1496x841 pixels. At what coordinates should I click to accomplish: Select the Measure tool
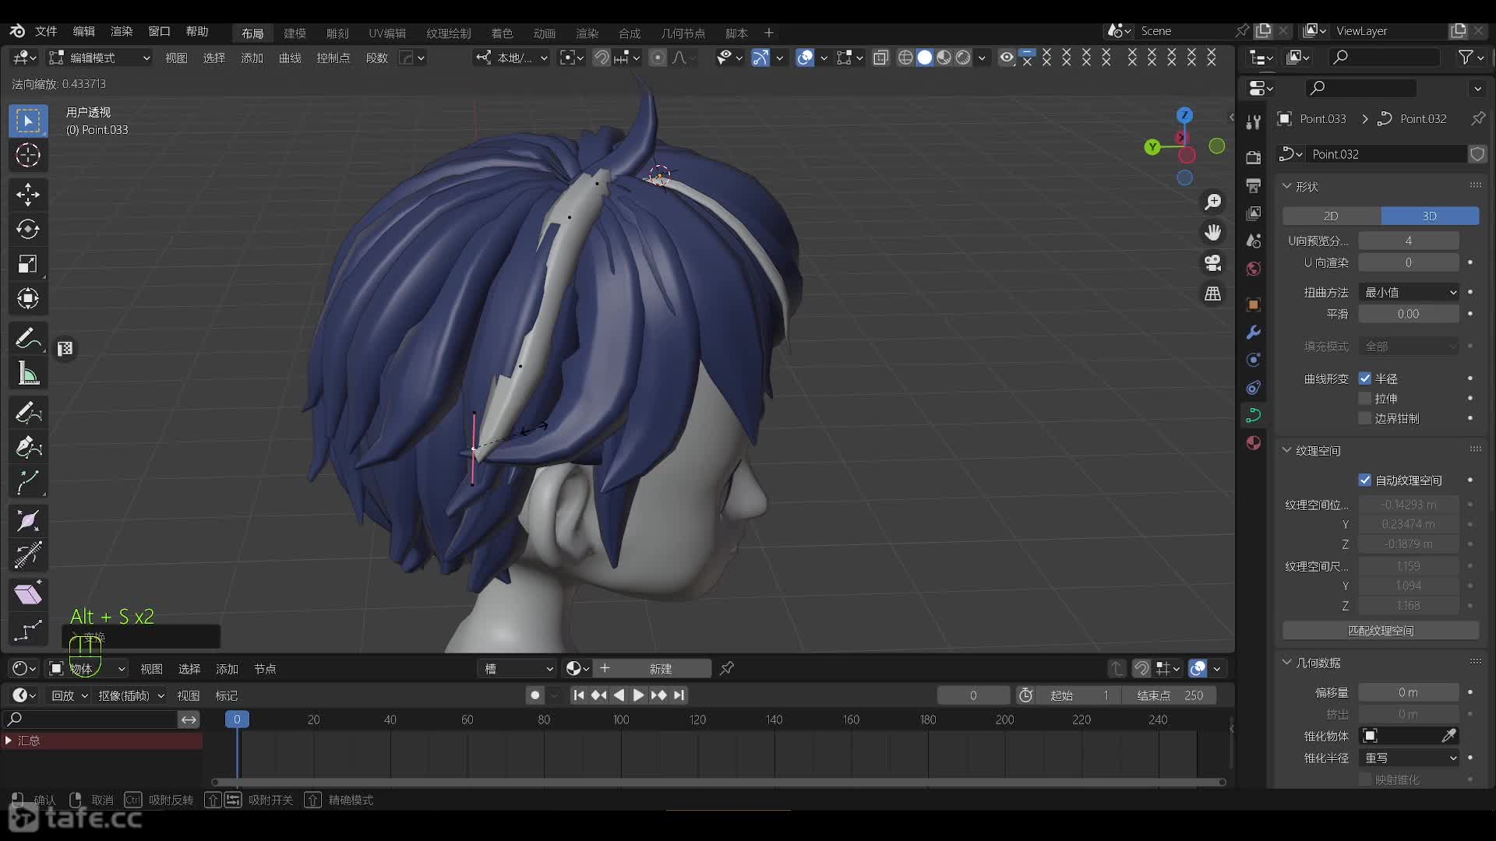pos(28,374)
